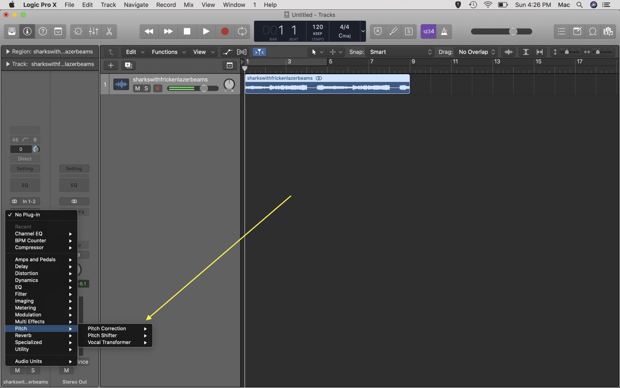The height and width of the screenshot is (388, 620).
Task: Click the Horizontal Auto Zoom button
Action: tap(539, 52)
